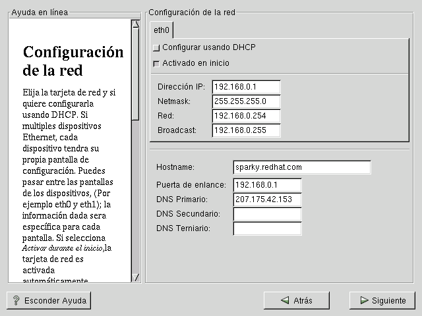Image resolution: width=422 pixels, height=316 pixels.
Task: Edit the Hostname text field
Action: pos(302,167)
